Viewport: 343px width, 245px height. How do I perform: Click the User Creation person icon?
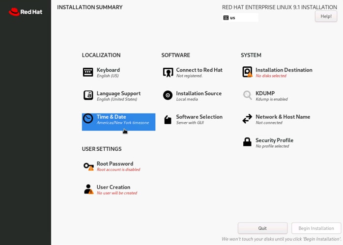pos(88,189)
